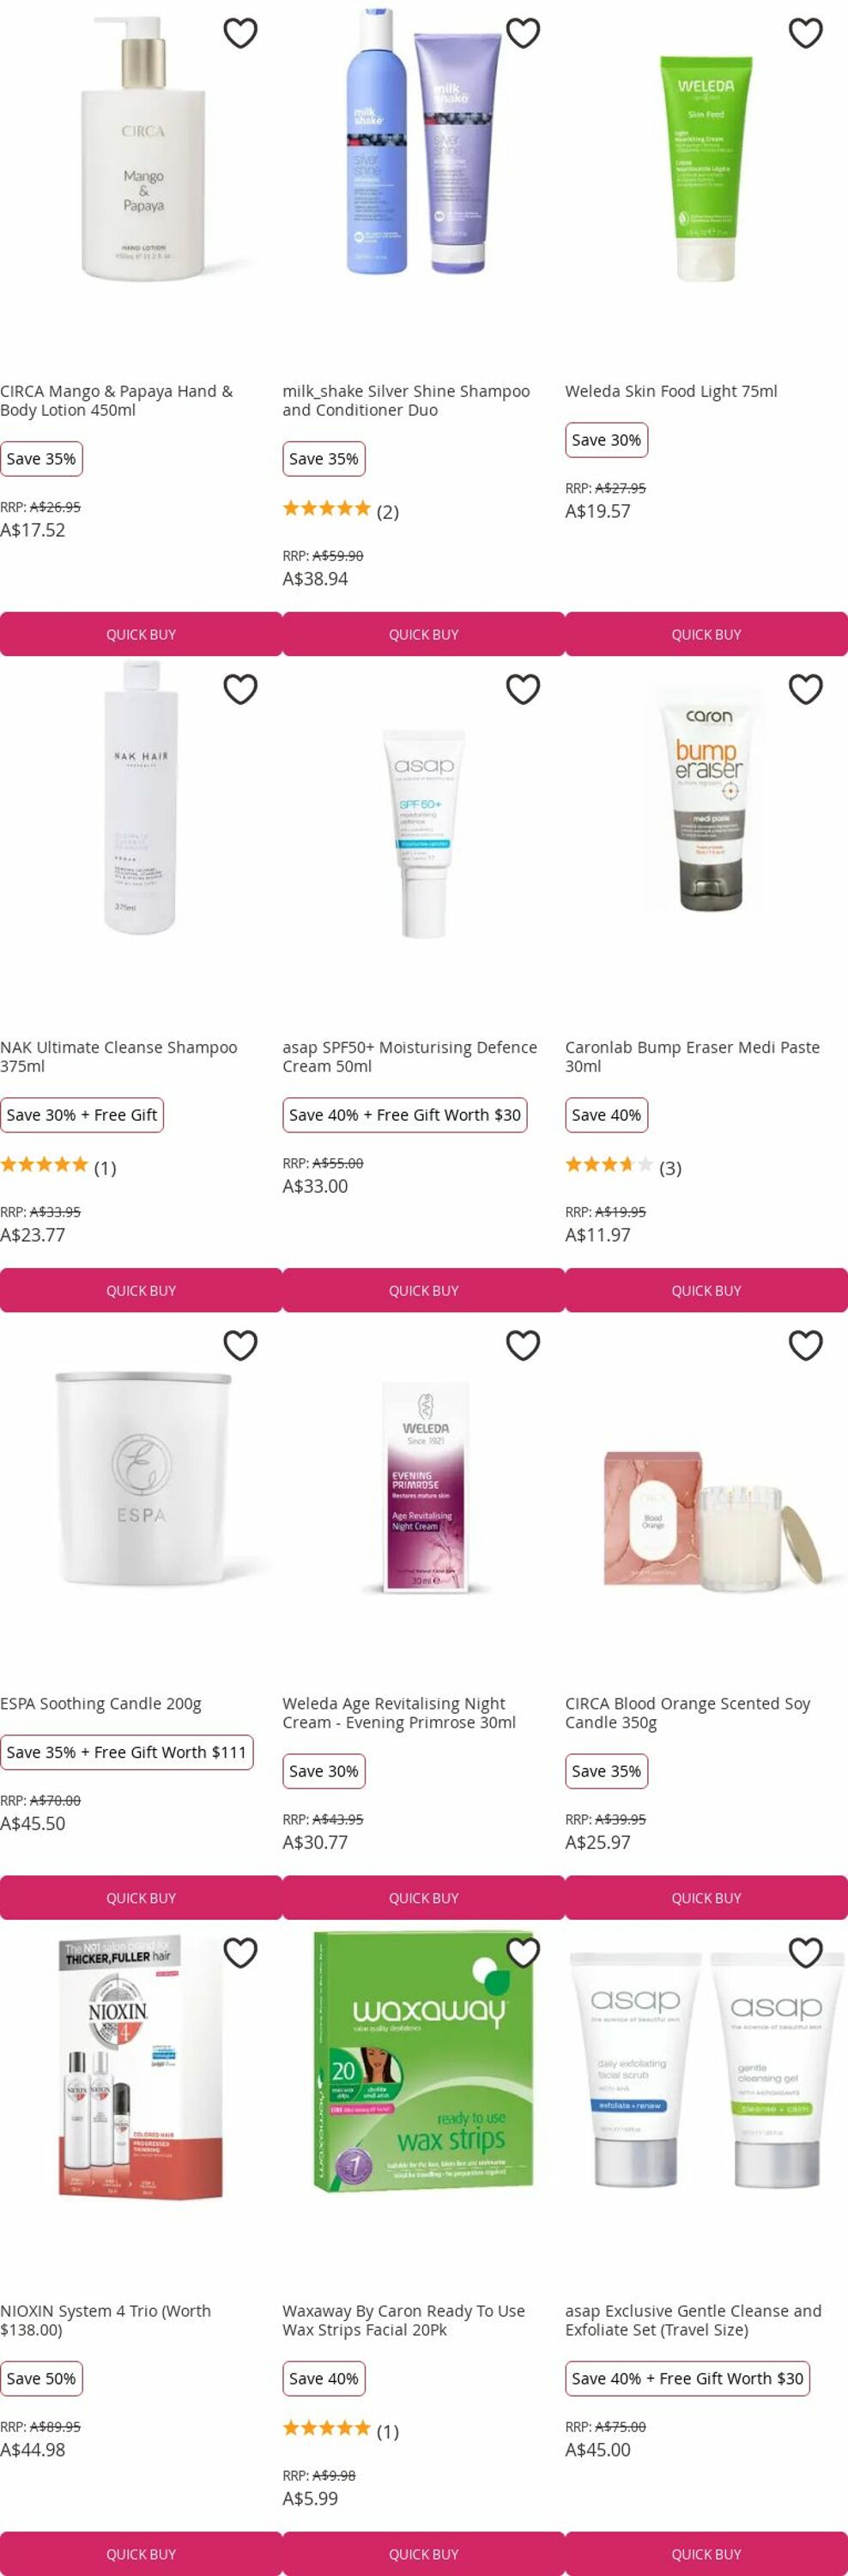Viewport: 848px width, 2576px height.
Task: Click heart icon on asap SPF50+ cream
Action: point(523,689)
